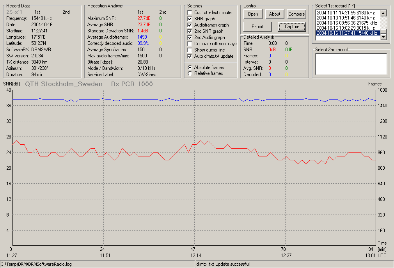Uncheck the SNR graph checkbox
394x268 pixels.
click(190, 19)
